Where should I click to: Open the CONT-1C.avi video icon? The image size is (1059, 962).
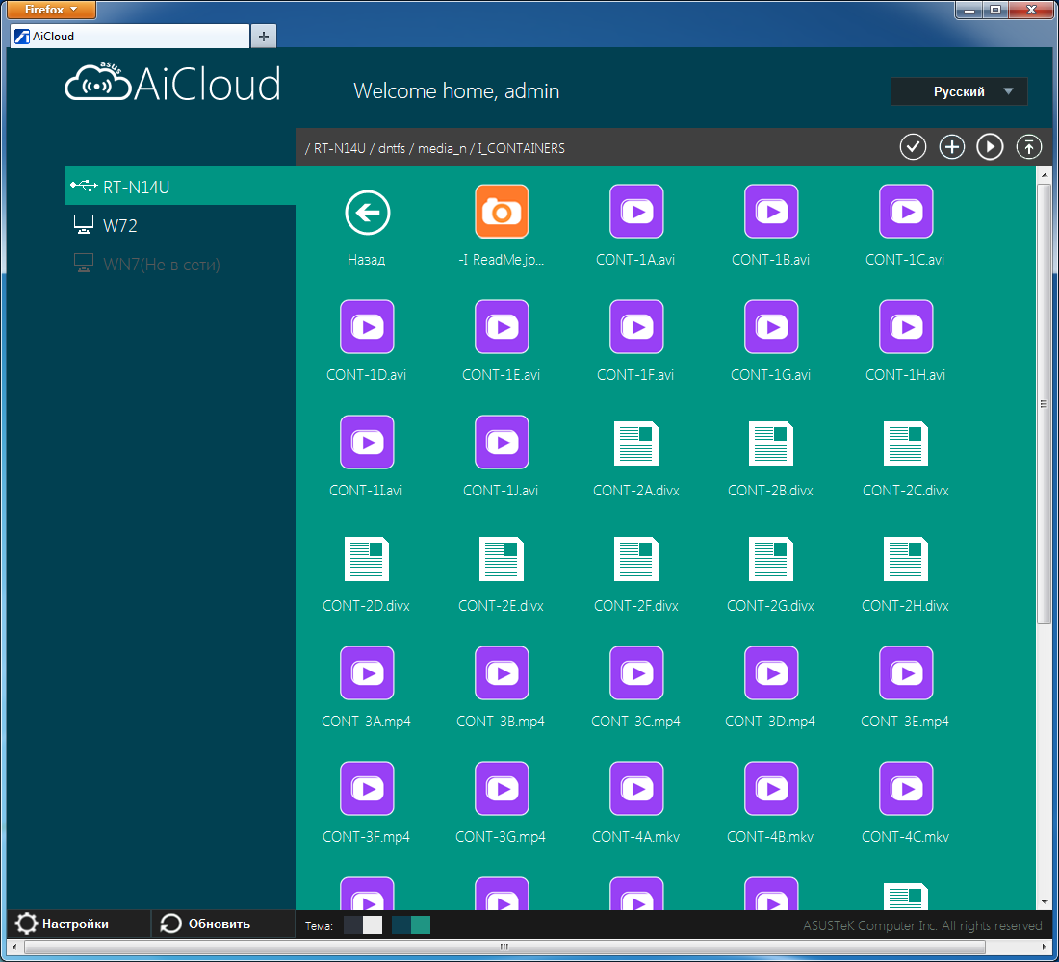(x=906, y=212)
